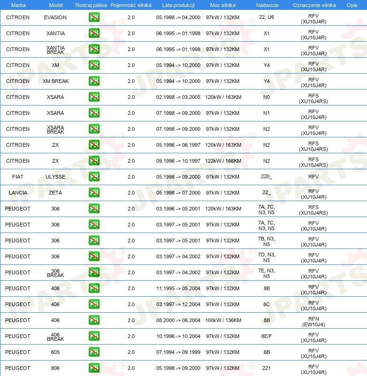Click the fuel icon for XSARA with body N1
Image resolution: width=367 pixels, height=376 pixels.
coord(94,113)
